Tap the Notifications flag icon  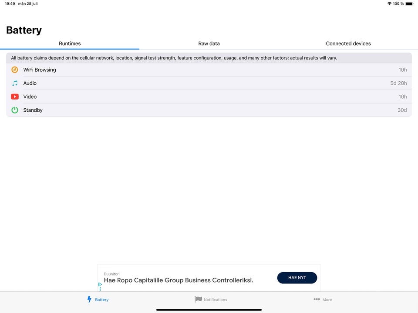198,300
